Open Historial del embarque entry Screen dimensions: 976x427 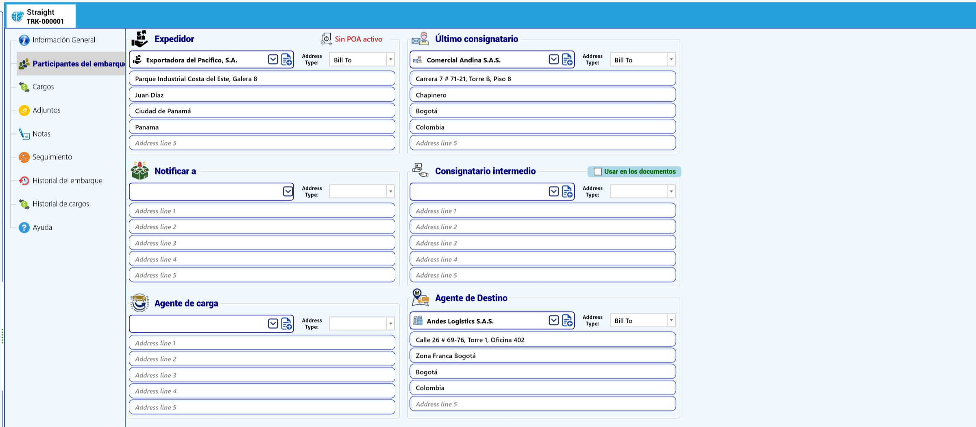[x=67, y=181]
